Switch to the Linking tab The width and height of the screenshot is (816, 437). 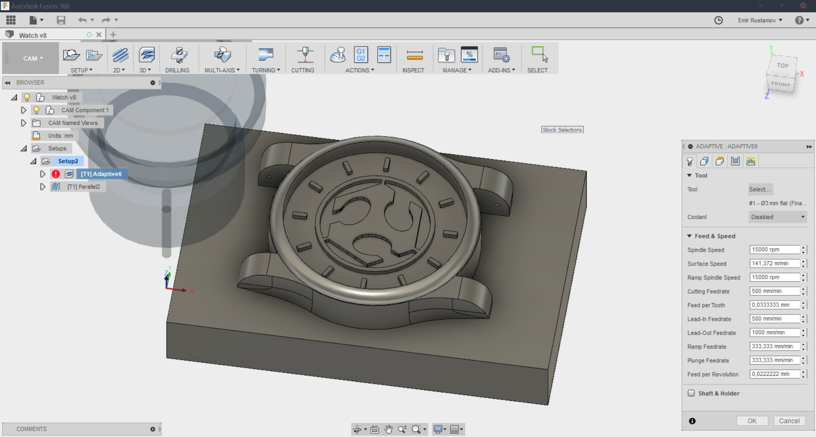751,161
